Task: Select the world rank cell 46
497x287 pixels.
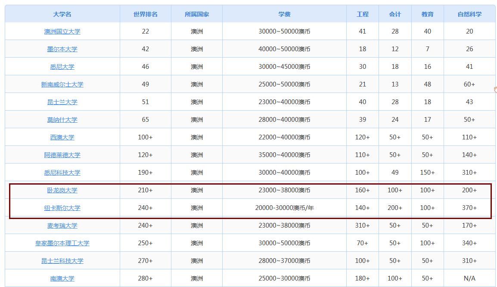Action: tap(146, 67)
